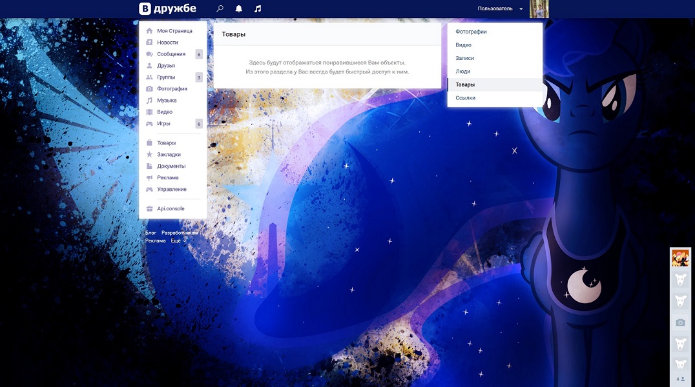Screen dimensions: 695x387
Task: Click the Блог footer link
Action: [150, 233]
